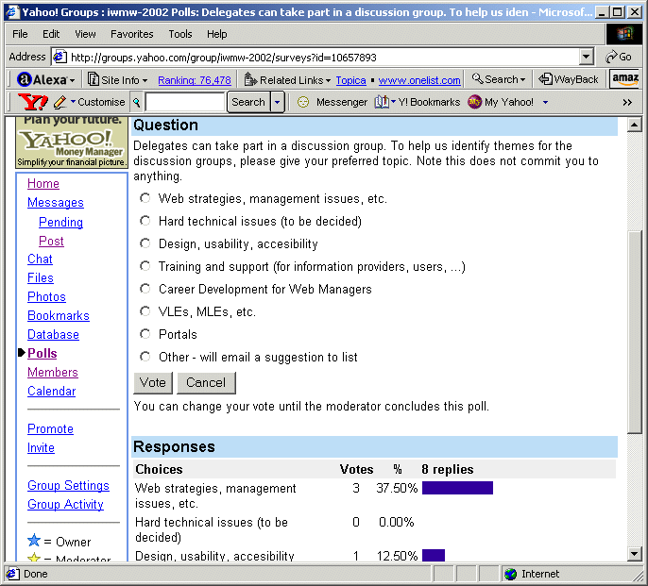The width and height of the screenshot is (648, 586).
Task: Open the Messages sidebar link
Action: [x=56, y=202]
